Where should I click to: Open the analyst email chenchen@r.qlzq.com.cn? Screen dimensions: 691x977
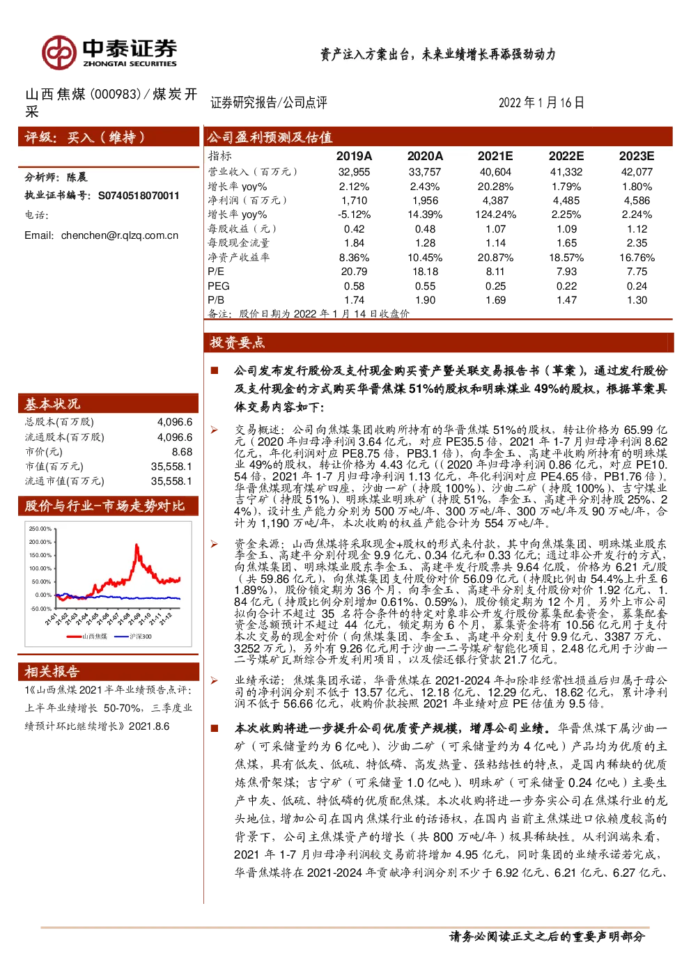(x=120, y=235)
